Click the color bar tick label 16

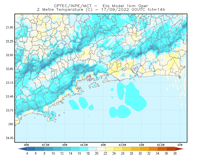pos(79,153)
